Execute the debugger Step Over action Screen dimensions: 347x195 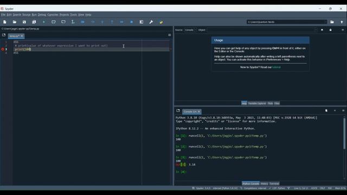click(93, 22)
